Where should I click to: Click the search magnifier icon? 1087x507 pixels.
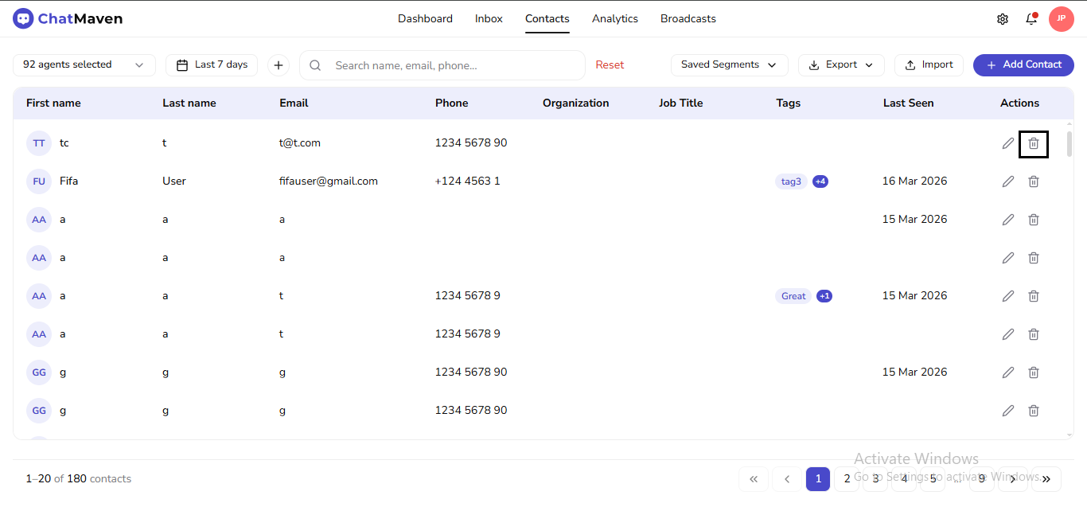click(315, 65)
